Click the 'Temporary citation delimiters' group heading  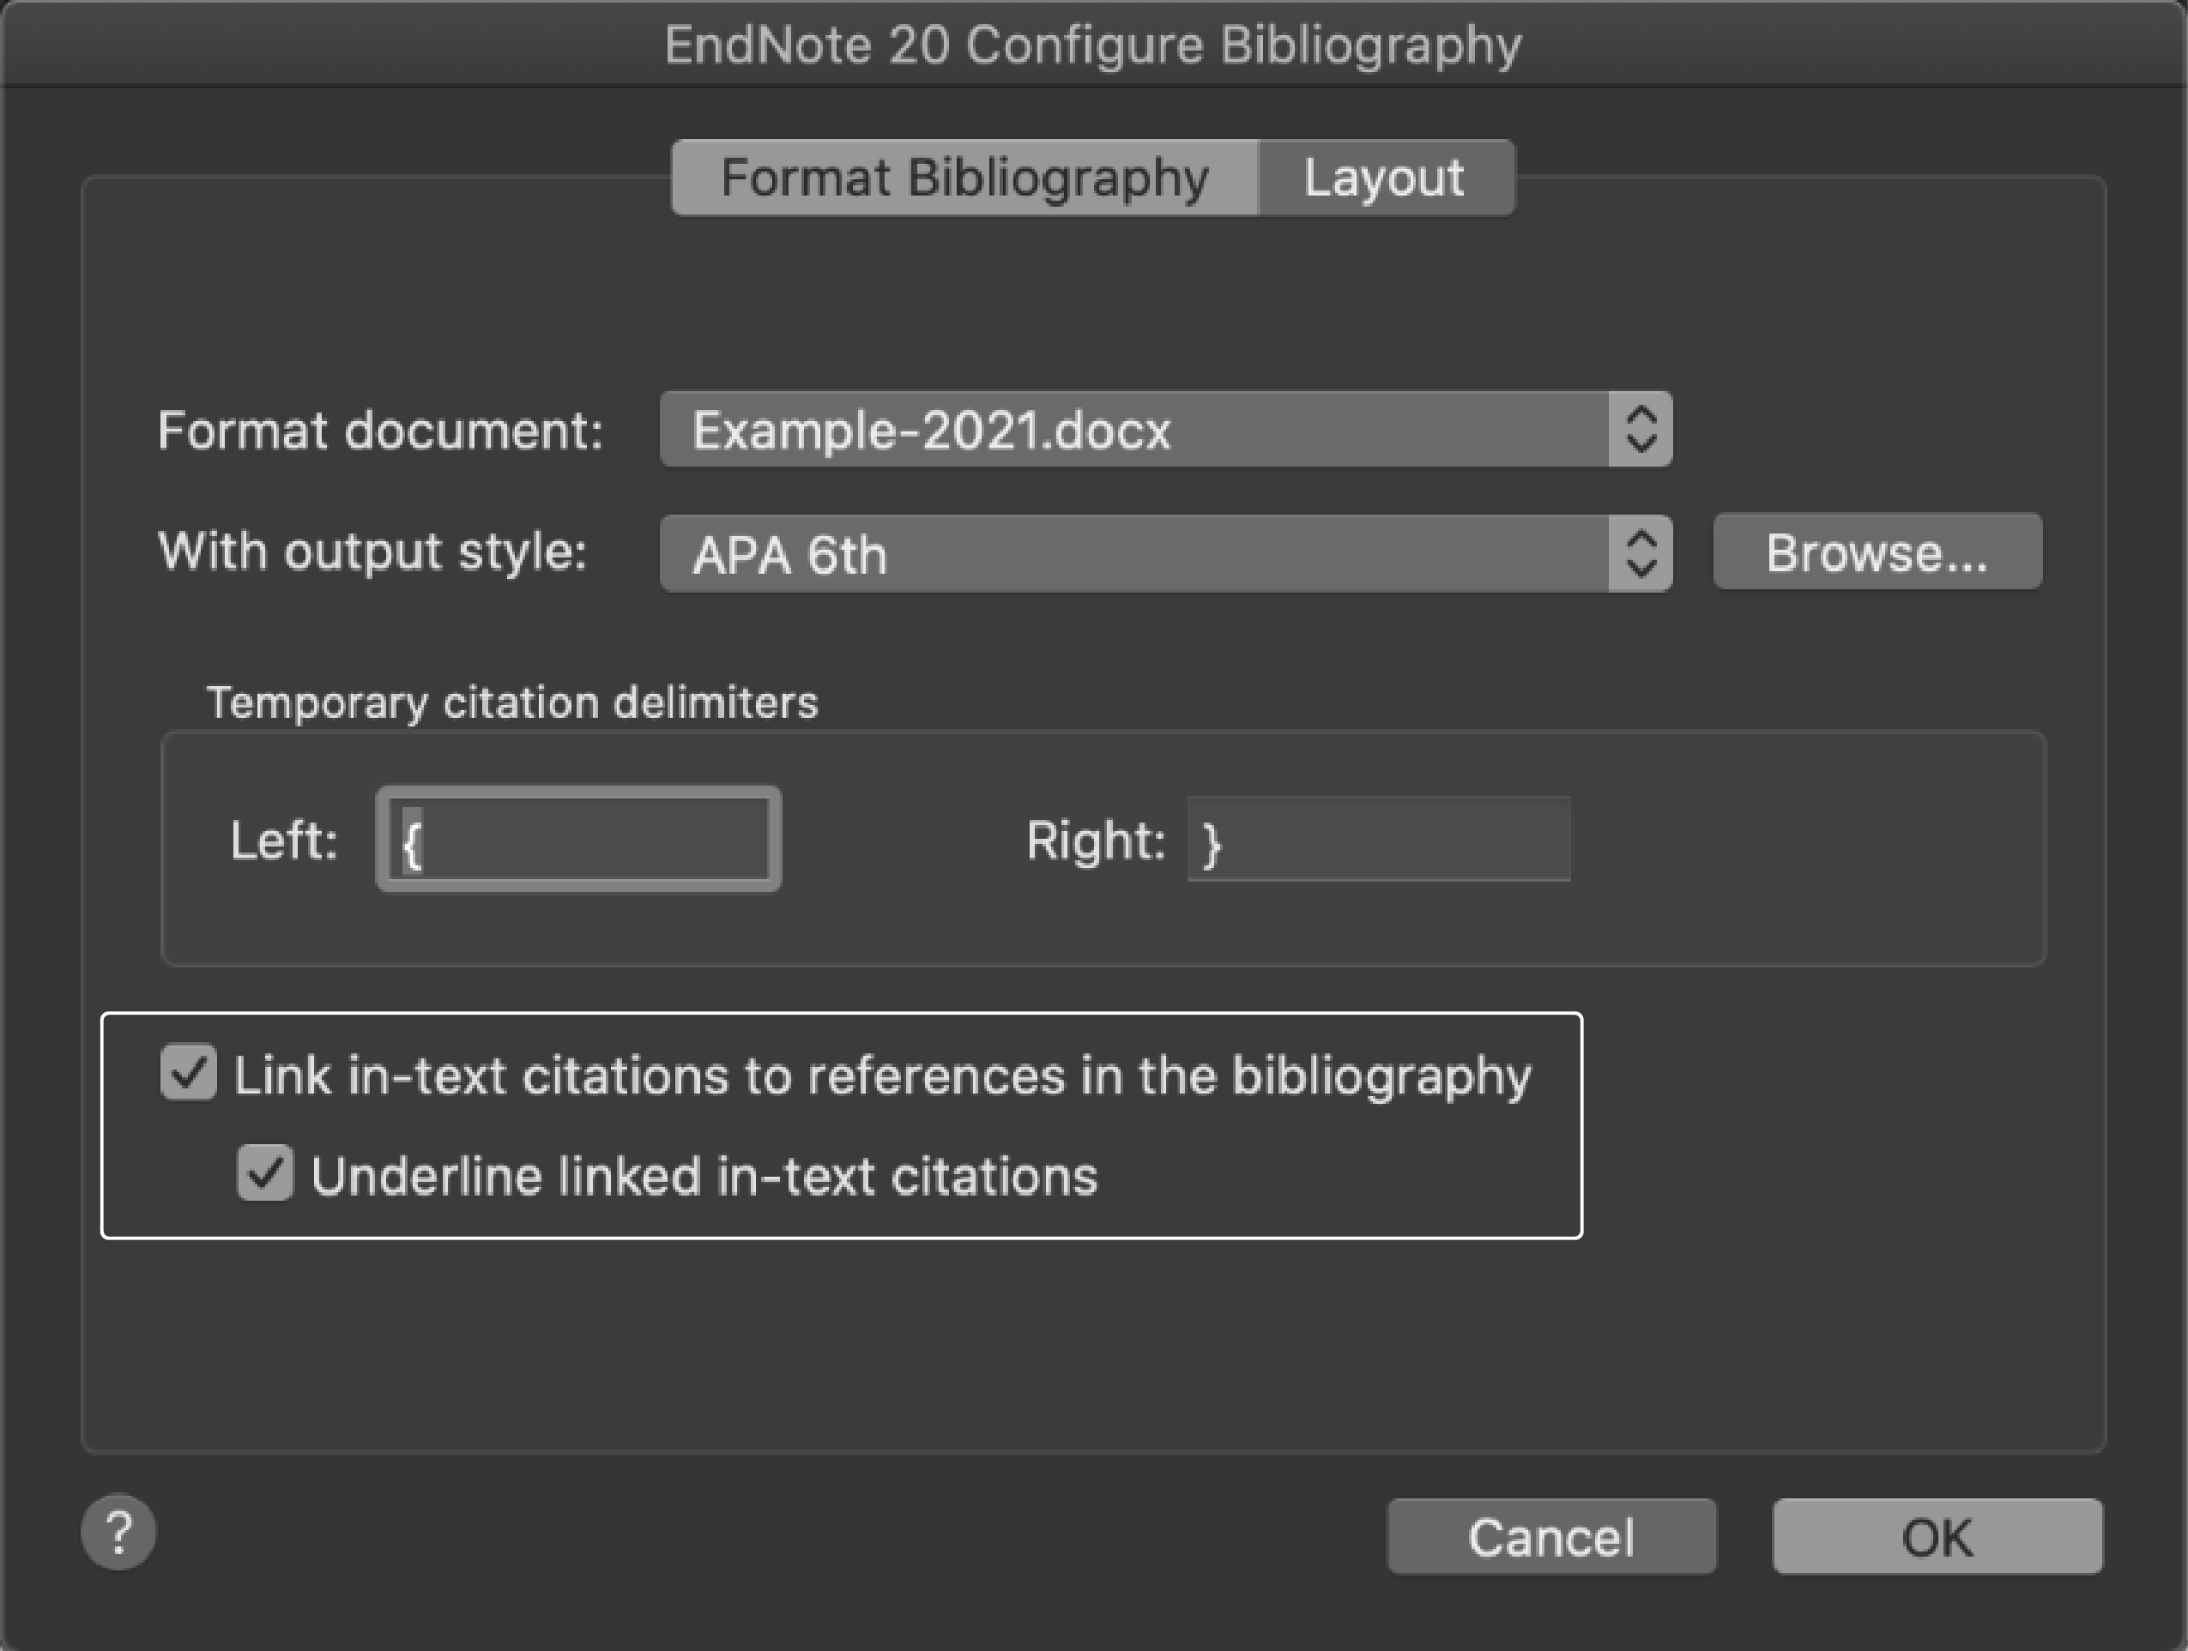click(511, 703)
